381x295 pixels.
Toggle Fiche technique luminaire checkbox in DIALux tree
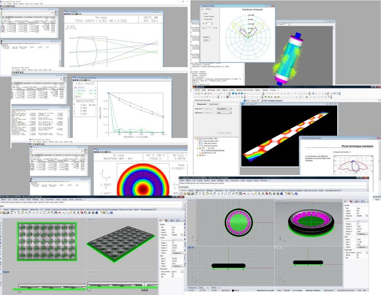pyautogui.click(x=202, y=150)
